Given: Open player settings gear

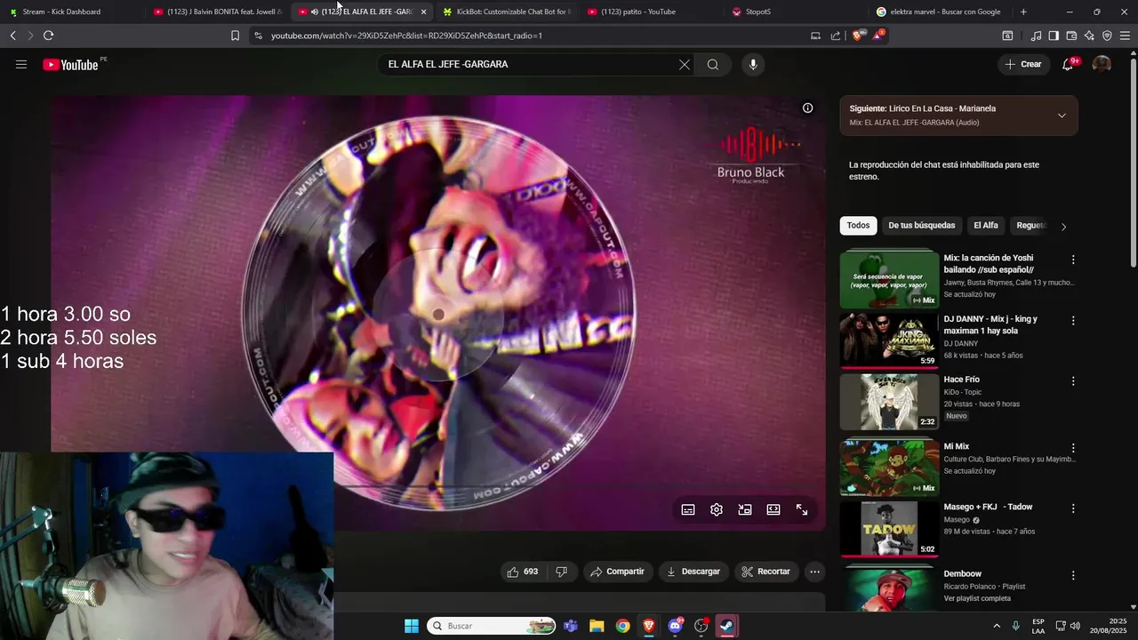Looking at the screenshot, I should [x=717, y=509].
